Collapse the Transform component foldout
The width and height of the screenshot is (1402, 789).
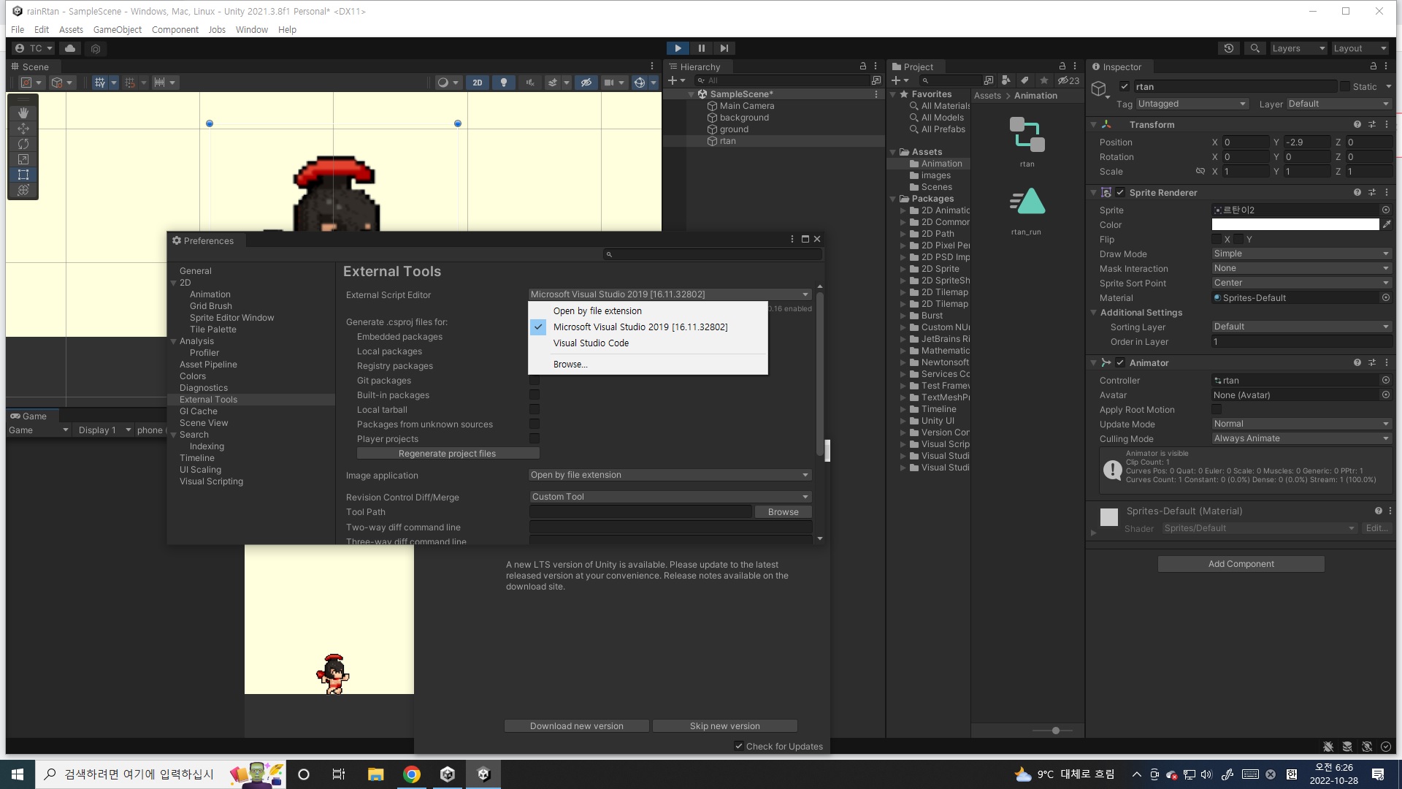1094,125
